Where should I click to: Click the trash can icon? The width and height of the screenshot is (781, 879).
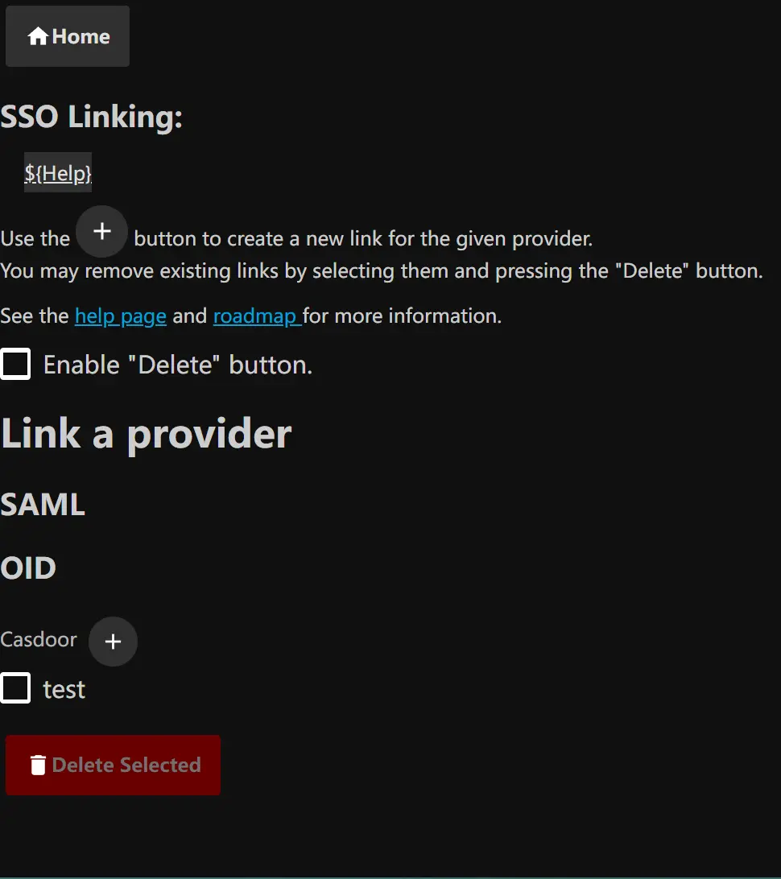(x=38, y=765)
